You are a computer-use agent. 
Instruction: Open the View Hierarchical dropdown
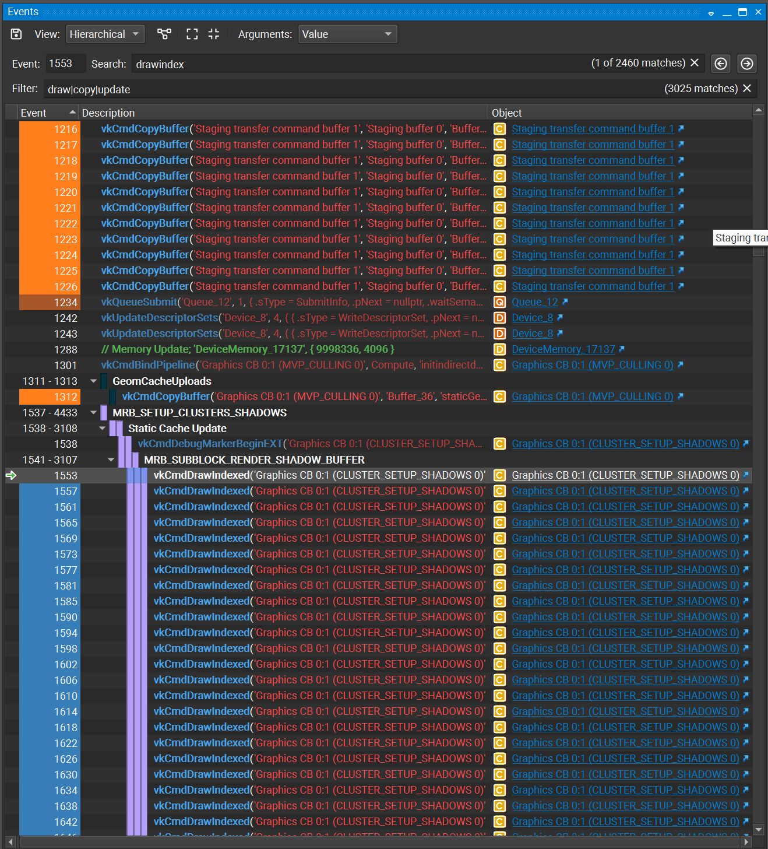click(x=105, y=34)
